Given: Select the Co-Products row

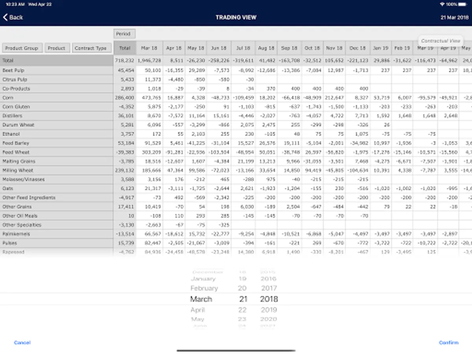Looking at the screenshot, I should (57, 88).
